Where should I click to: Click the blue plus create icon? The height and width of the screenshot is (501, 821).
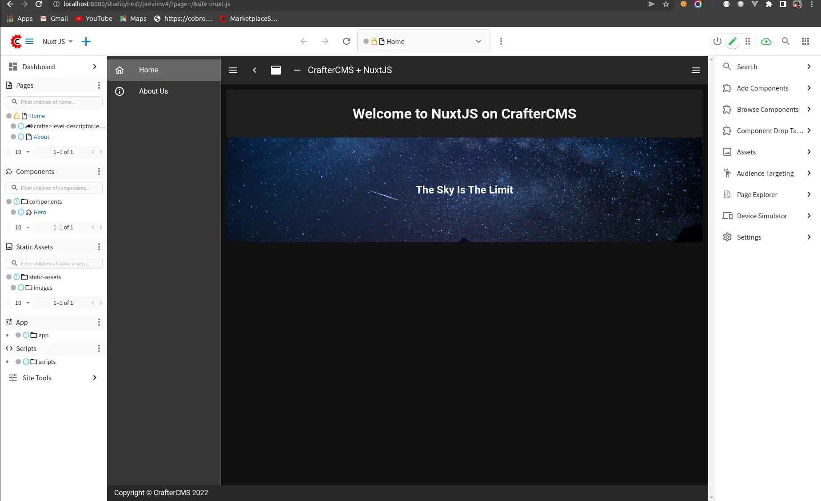(86, 41)
